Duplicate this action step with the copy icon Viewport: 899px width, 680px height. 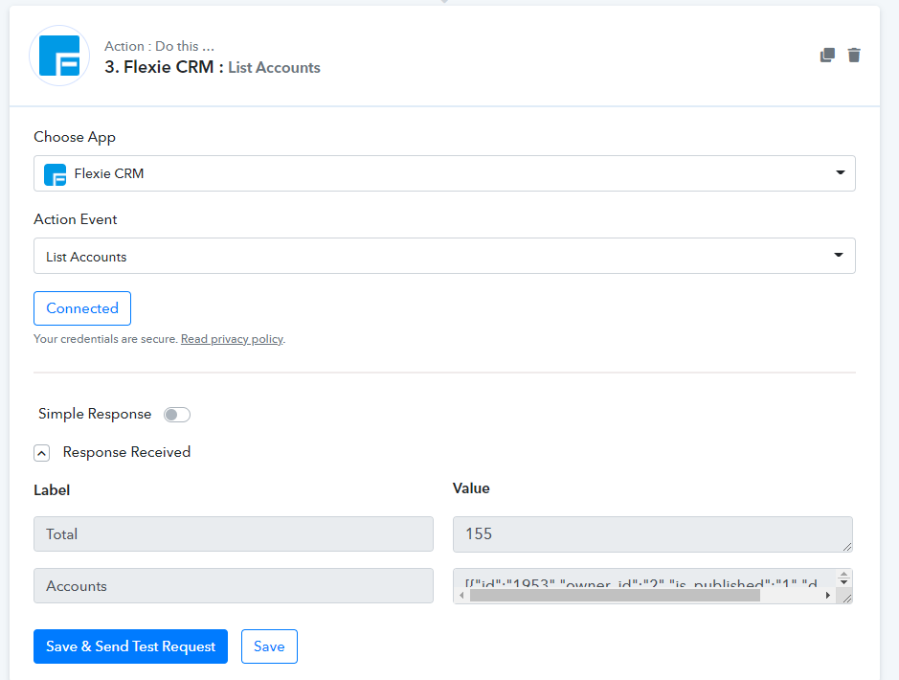827,55
